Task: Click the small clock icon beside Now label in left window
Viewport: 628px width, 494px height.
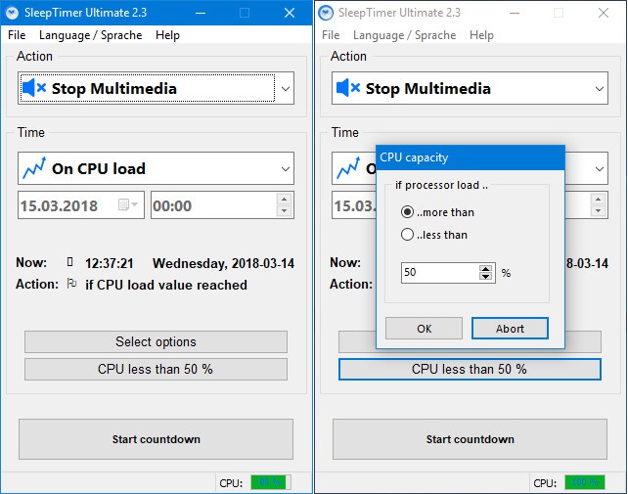Action: coord(70,262)
